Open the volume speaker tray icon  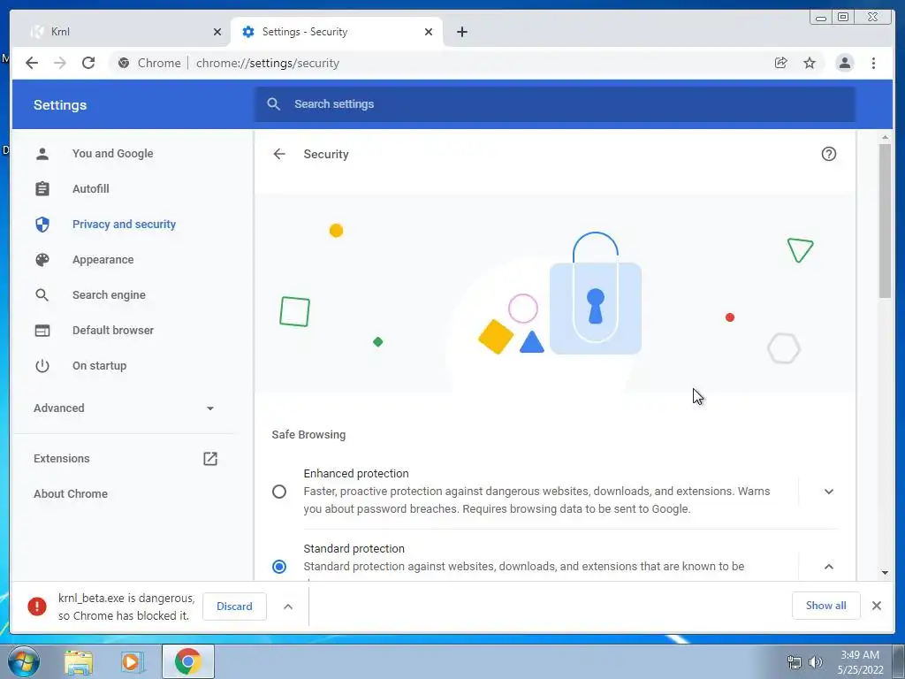point(815,662)
